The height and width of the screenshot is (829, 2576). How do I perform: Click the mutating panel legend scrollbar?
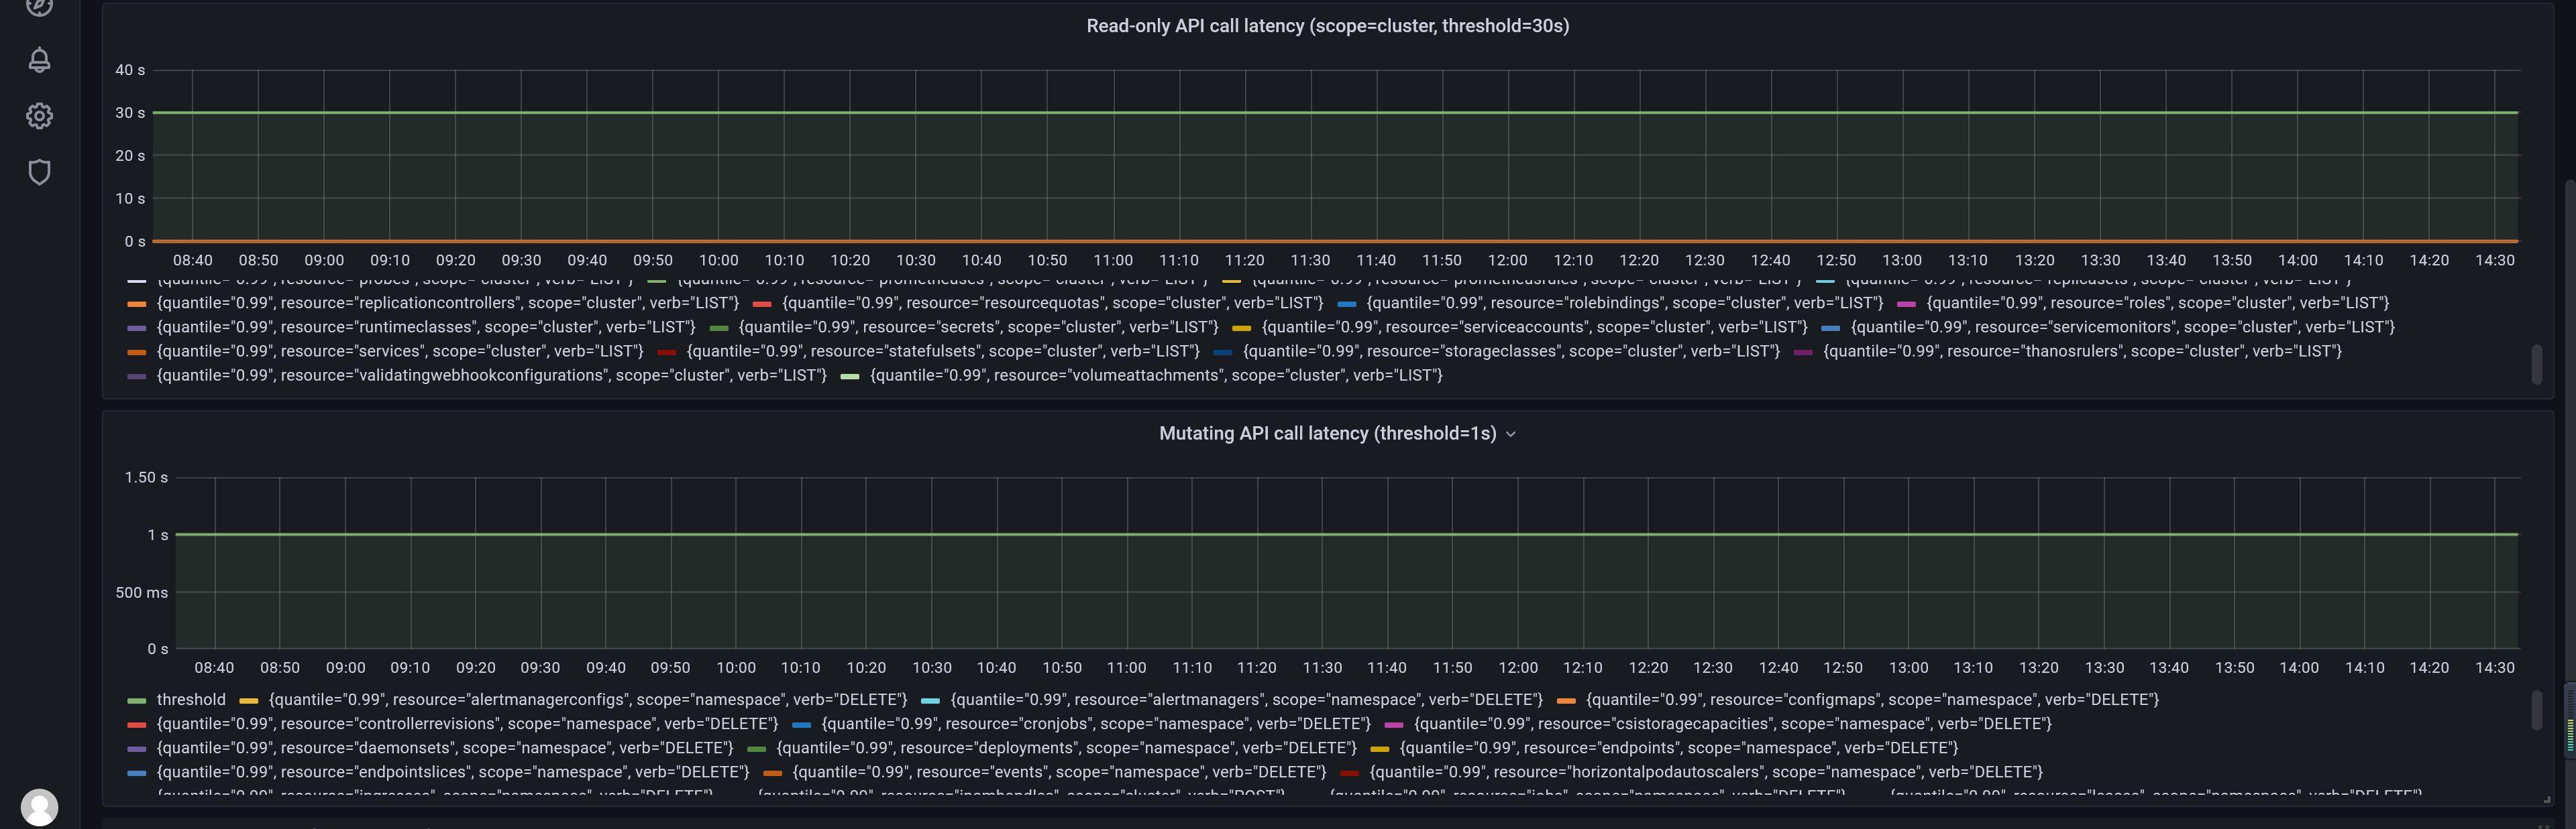(x=2536, y=710)
